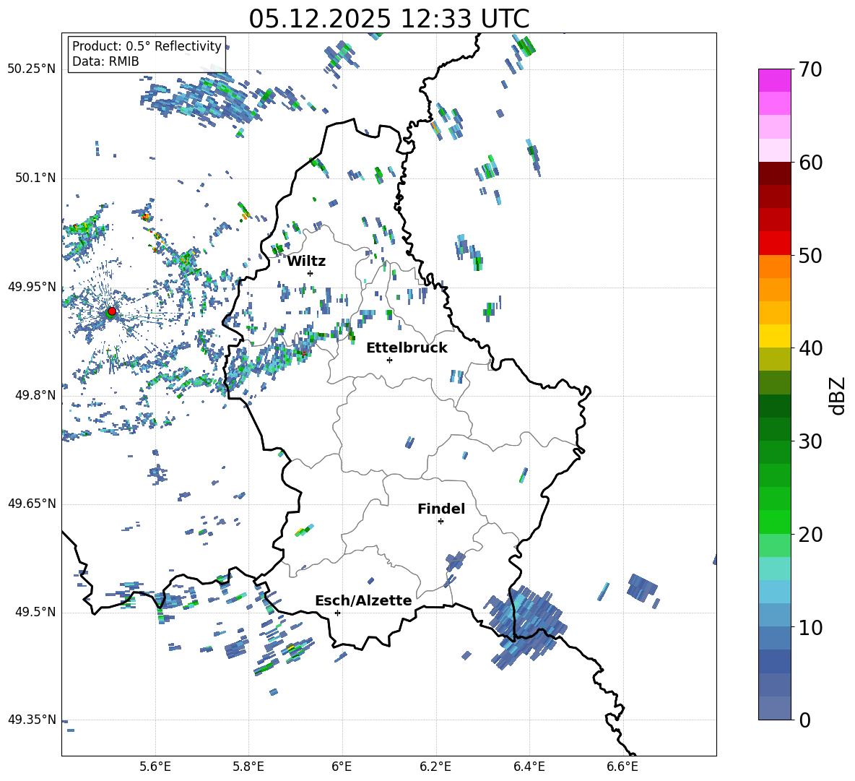Click the magenta top colorbar segment

pyautogui.click(x=775, y=80)
